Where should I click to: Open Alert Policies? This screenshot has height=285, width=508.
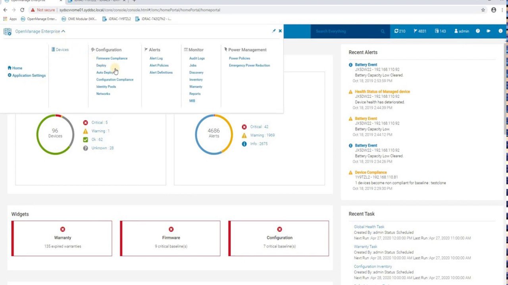click(159, 65)
